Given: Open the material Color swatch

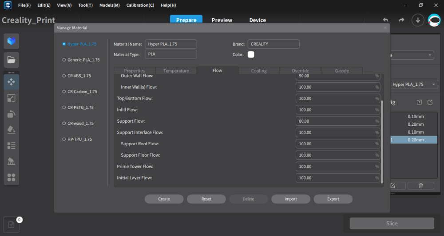Looking at the screenshot, I should click(x=251, y=54).
